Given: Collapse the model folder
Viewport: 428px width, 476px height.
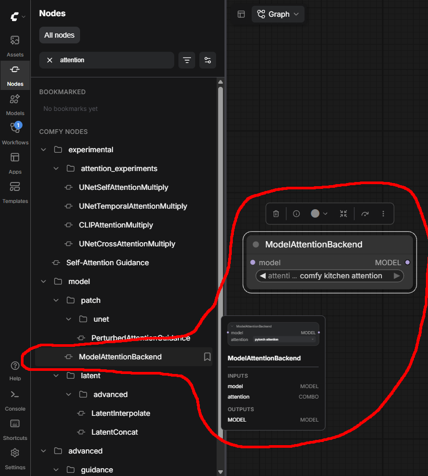Looking at the screenshot, I should point(43,281).
